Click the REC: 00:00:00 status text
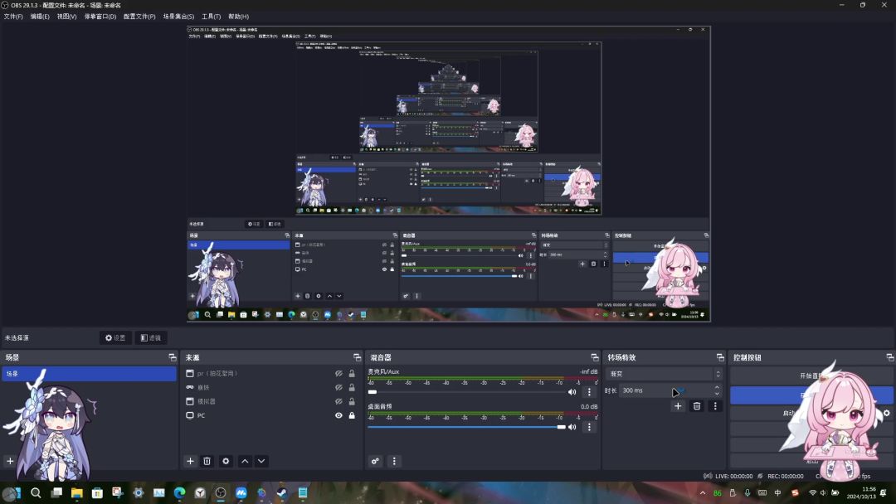 pyautogui.click(x=785, y=476)
